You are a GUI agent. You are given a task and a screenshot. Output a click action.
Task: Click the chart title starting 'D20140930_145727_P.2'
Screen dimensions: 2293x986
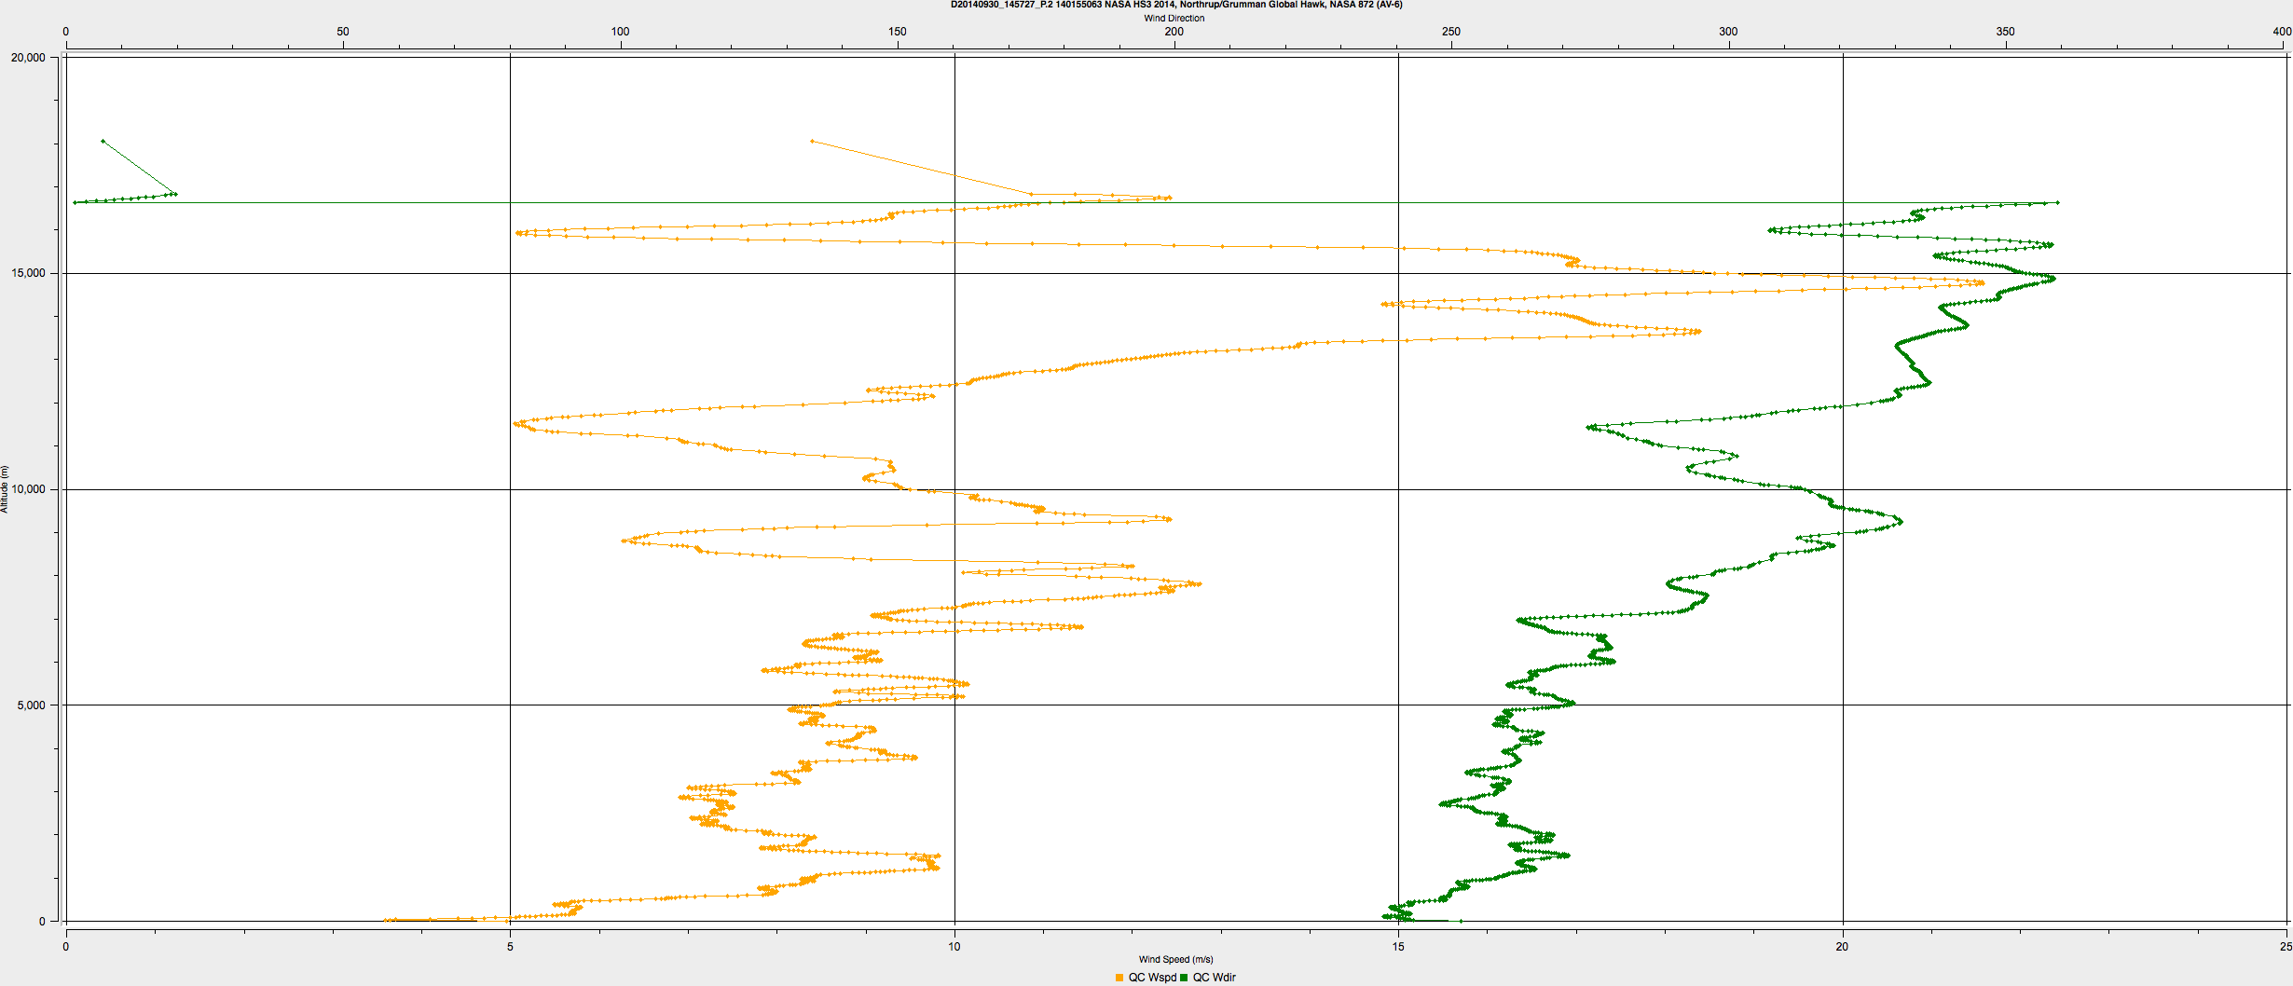tap(1176, 5)
